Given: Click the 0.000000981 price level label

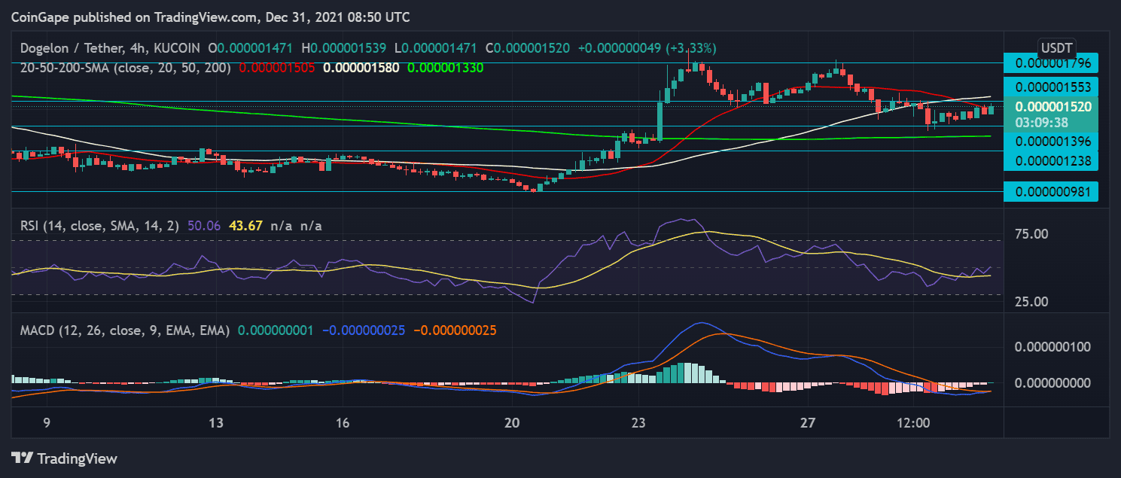Looking at the screenshot, I should pyautogui.click(x=1052, y=191).
